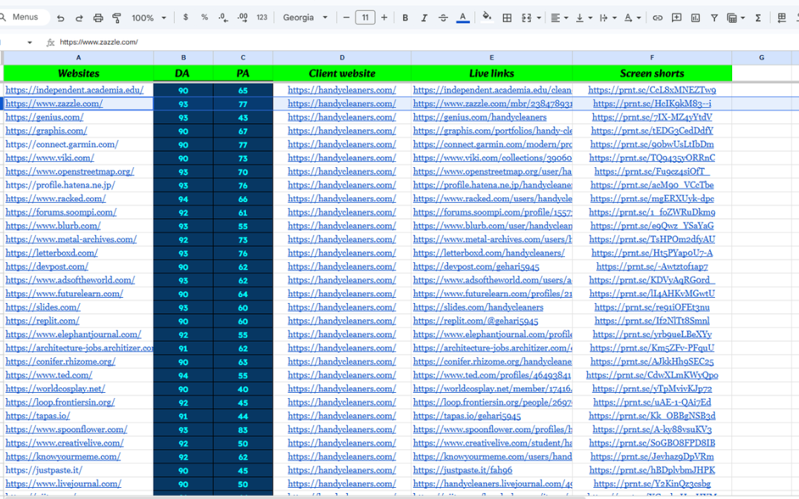Insert chart using the chart icon
Image resolution: width=799 pixels, height=499 pixels.
coord(696,18)
